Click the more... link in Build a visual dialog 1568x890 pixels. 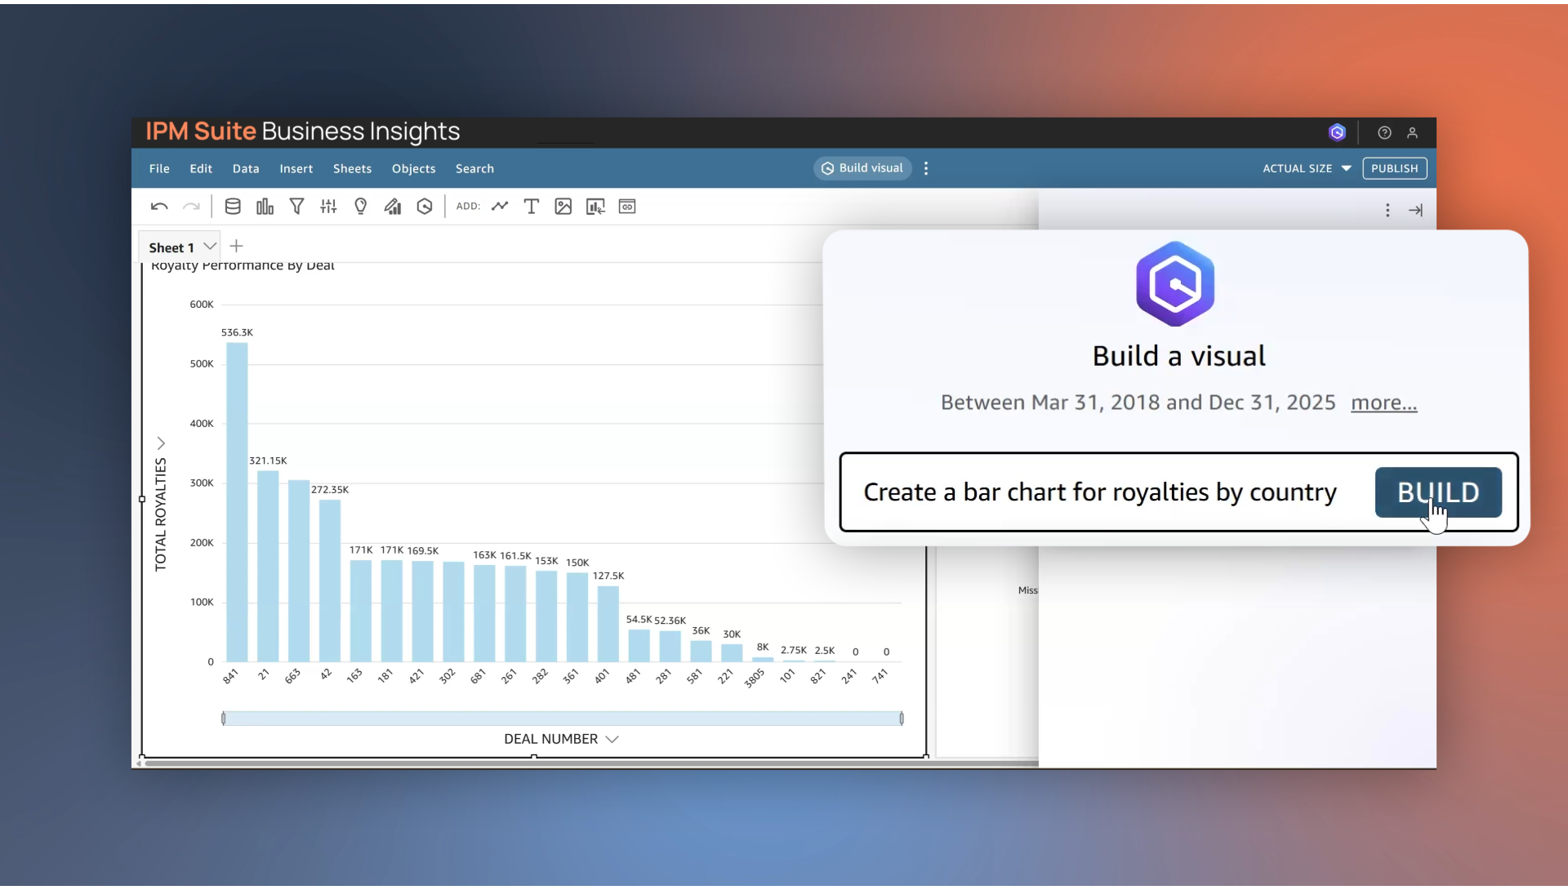click(x=1384, y=403)
